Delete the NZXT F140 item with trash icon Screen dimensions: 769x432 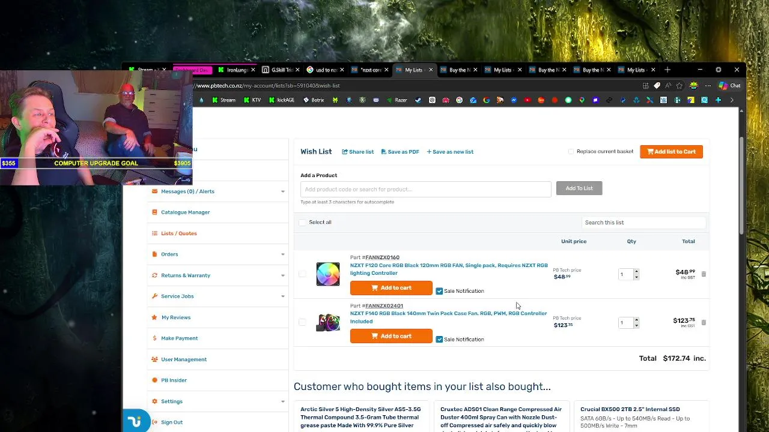(x=704, y=322)
